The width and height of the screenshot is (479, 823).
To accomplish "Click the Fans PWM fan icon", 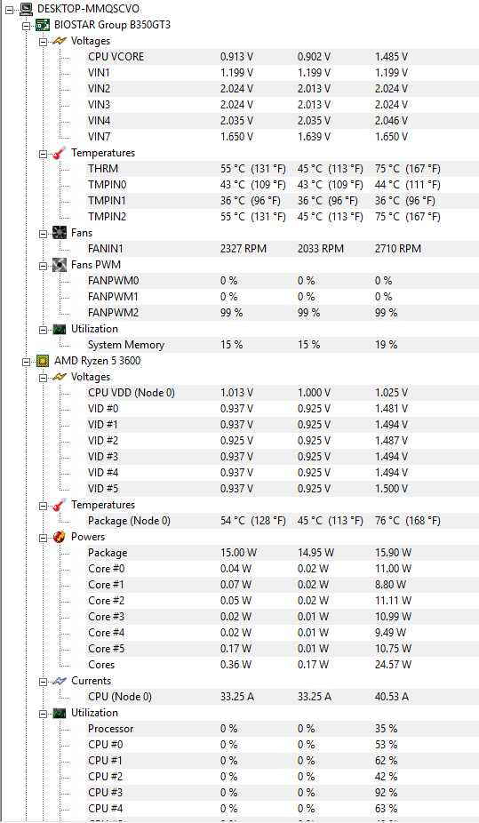I will click(x=60, y=265).
